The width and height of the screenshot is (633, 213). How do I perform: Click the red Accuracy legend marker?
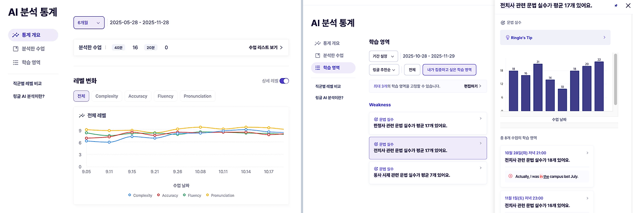[x=158, y=195]
